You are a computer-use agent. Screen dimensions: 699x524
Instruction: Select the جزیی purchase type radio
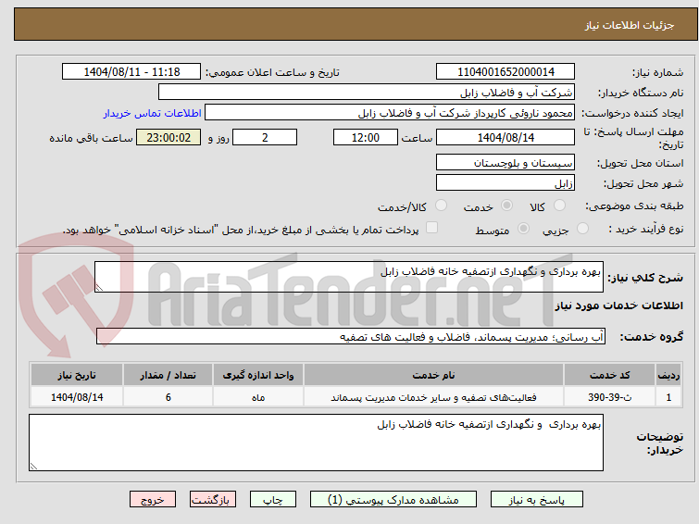pyautogui.click(x=582, y=229)
